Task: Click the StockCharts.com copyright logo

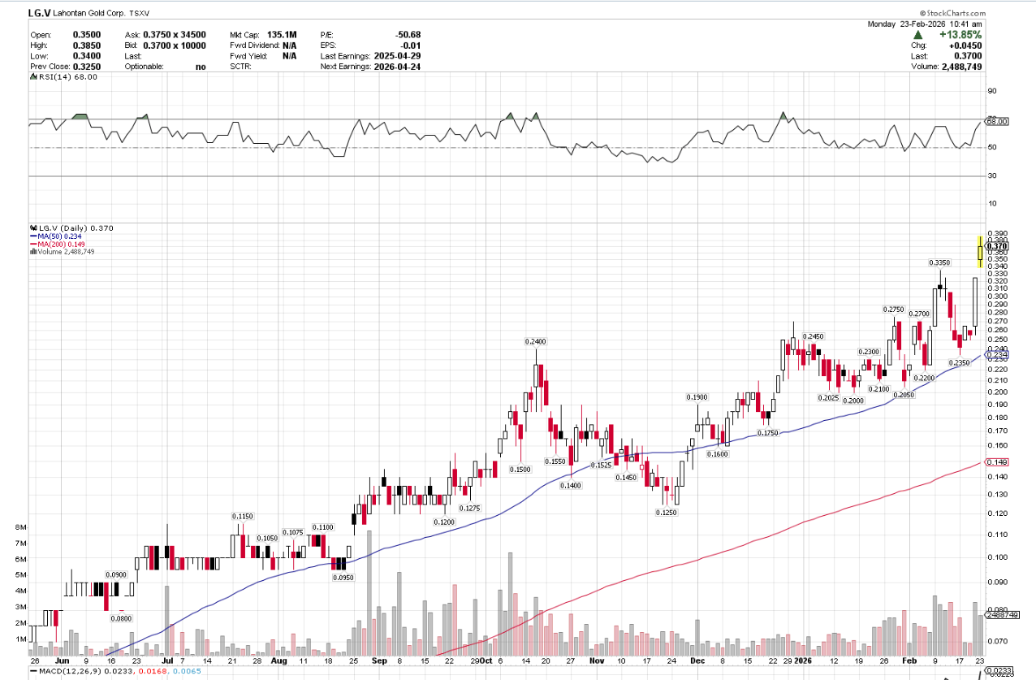Action: click(x=953, y=14)
